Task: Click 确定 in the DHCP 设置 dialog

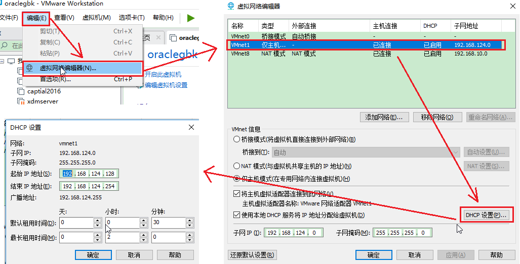Action: tap(93, 255)
